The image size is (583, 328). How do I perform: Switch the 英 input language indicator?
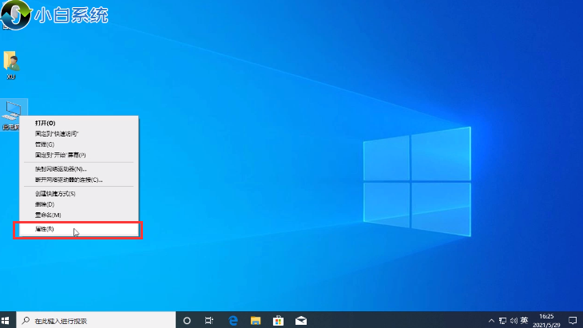[524, 320]
